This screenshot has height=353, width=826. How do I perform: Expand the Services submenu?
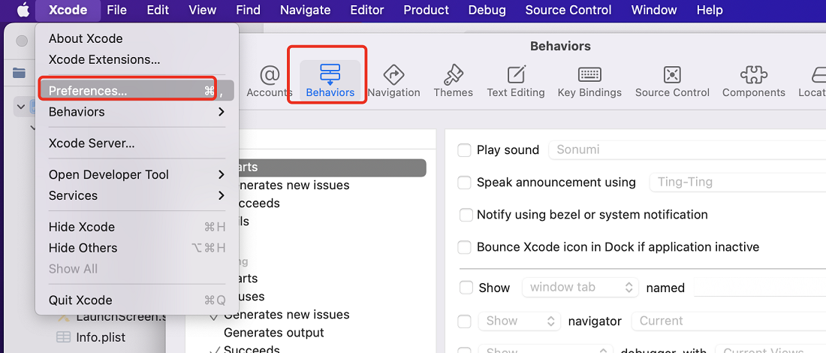coord(137,195)
